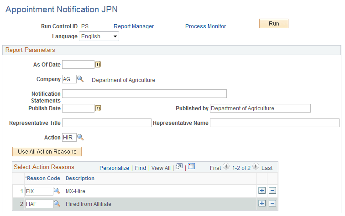The height and width of the screenshot is (216, 345).
Task: Click View All in grid header
Action: tap(161, 168)
